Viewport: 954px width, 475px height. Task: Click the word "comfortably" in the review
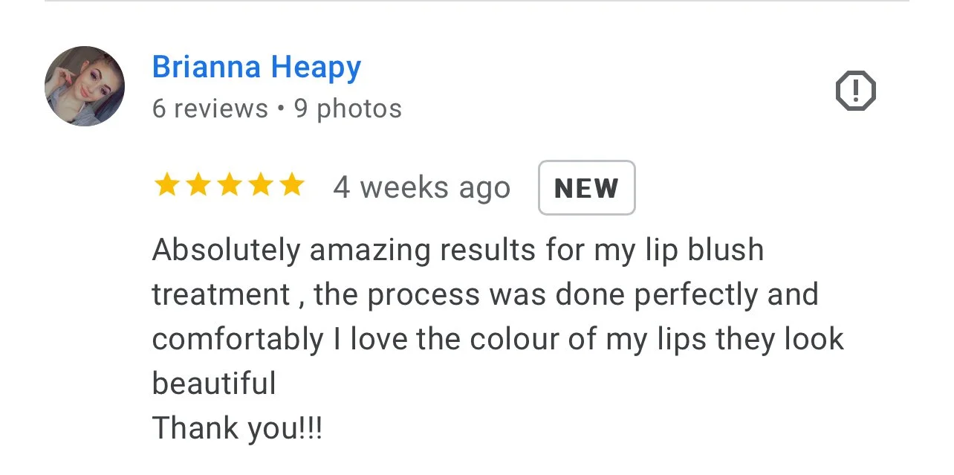coord(238,340)
